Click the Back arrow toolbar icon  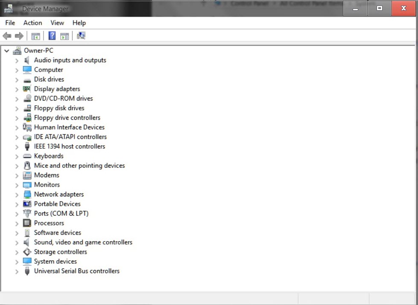[x=7, y=36]
